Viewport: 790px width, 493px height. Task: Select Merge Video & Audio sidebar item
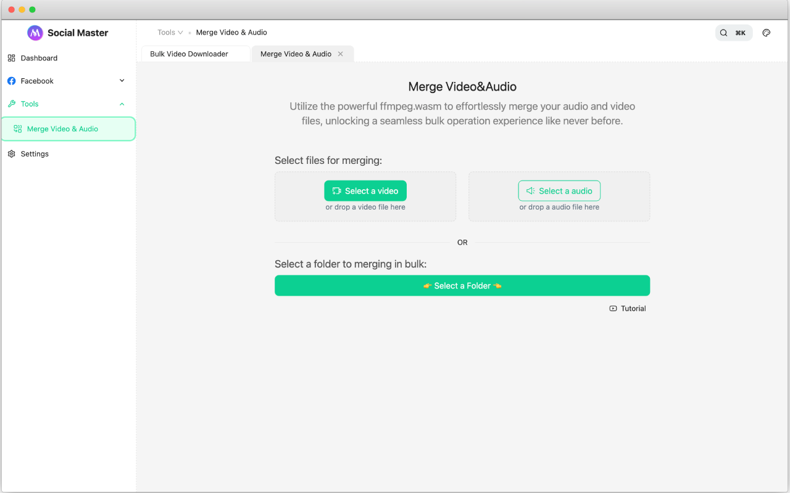(68, 129)
